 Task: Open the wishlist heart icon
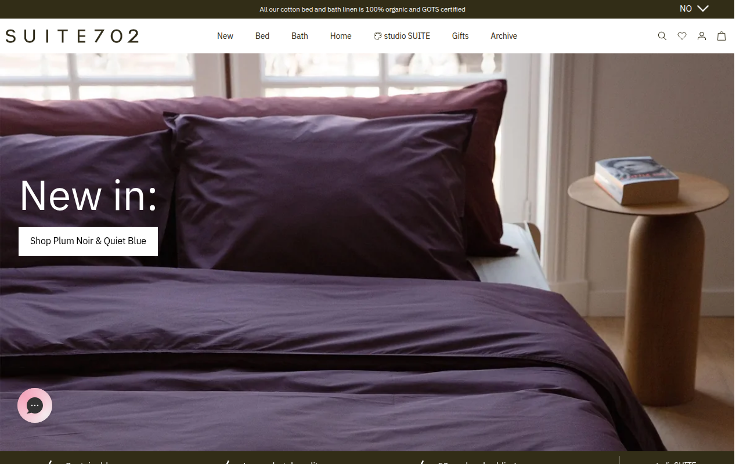pyautogui.click(x=682, y=36)
